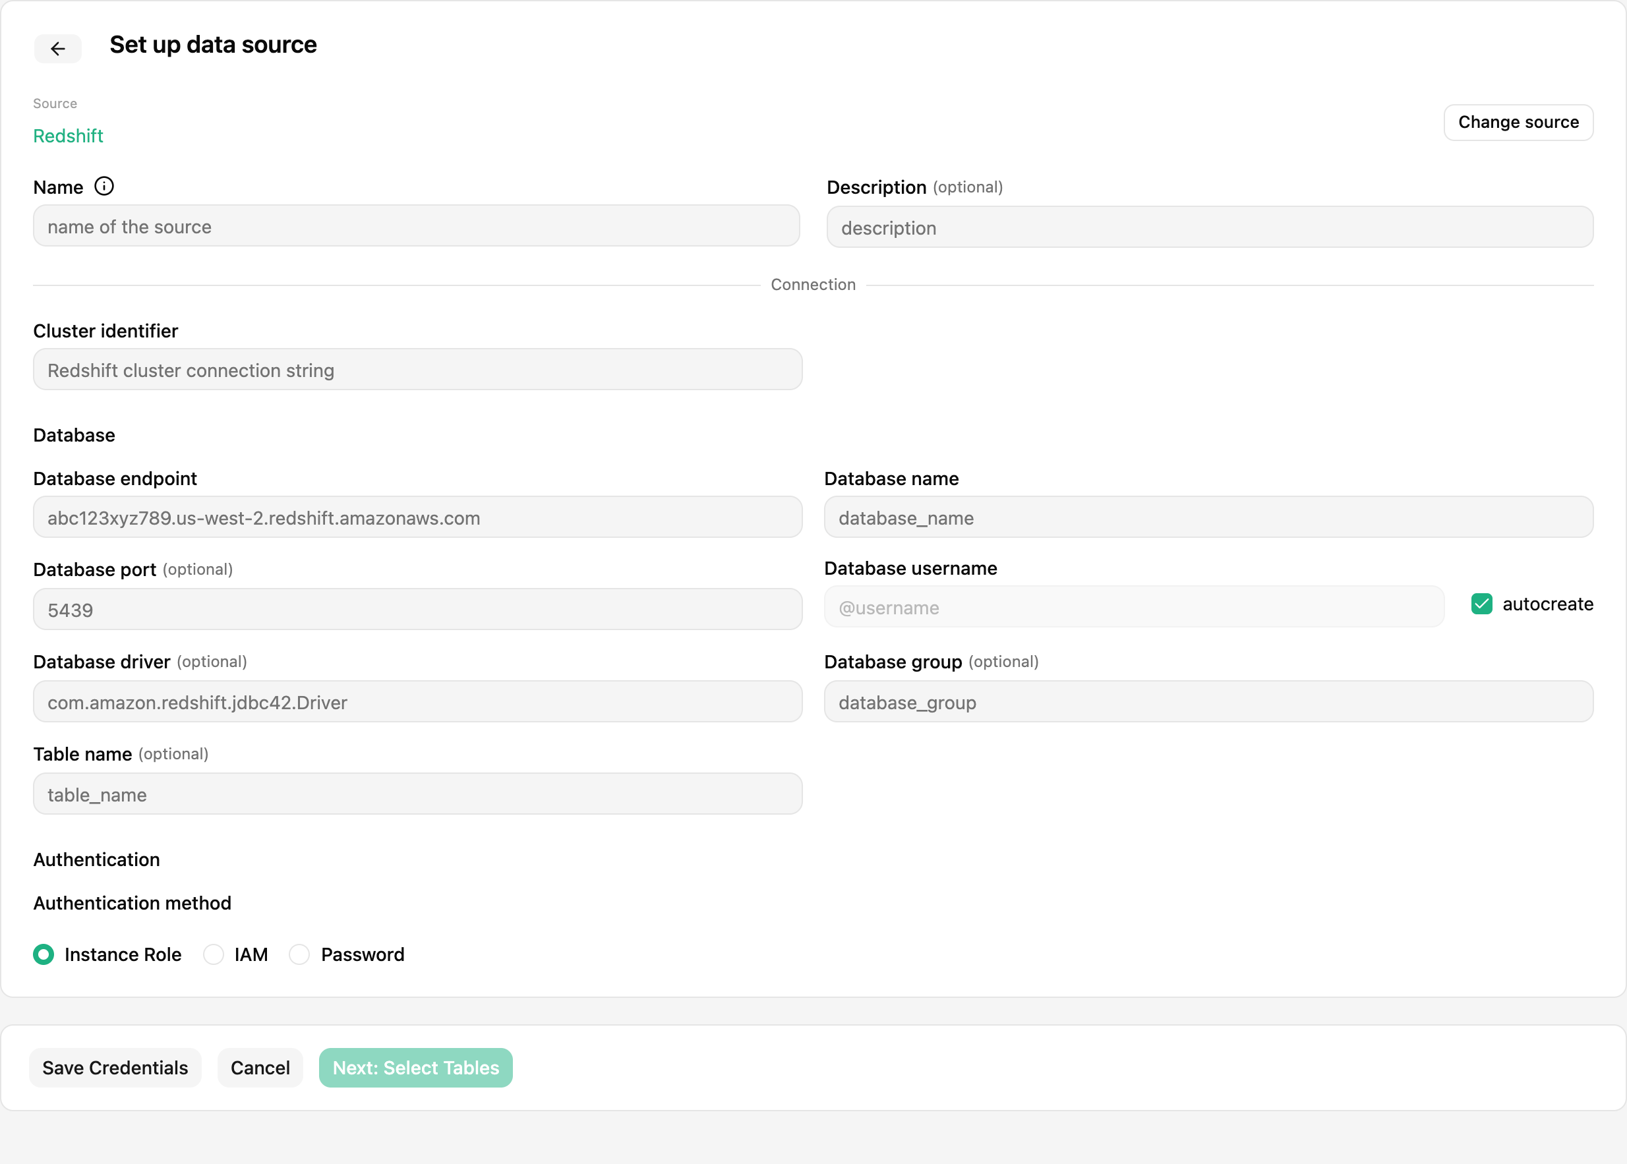Select Instance Role authentication method
The image size is (1627, 1164).
[x=44, y=954]
